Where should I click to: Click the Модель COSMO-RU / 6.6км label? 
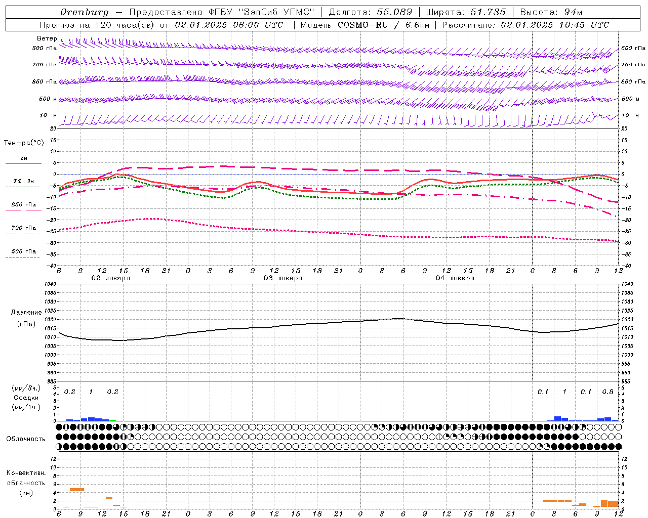click(x=365, y=25)
